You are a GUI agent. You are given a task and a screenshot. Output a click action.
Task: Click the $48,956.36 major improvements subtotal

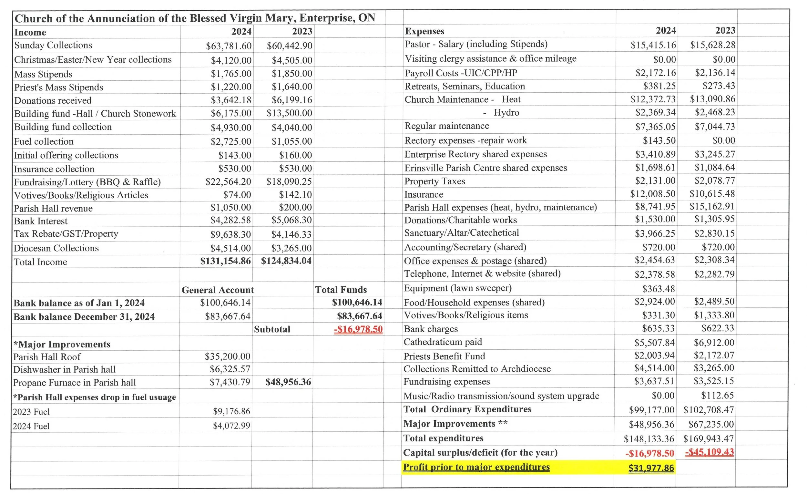tap(288, 382)
